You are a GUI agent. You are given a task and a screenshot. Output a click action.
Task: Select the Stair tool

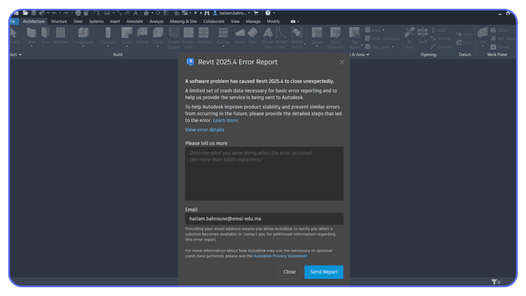click(253, 36)
